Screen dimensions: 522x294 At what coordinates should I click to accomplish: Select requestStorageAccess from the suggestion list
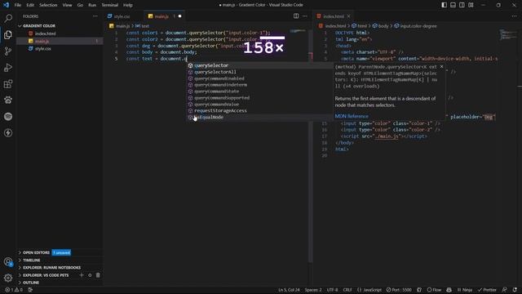[259, 110]
